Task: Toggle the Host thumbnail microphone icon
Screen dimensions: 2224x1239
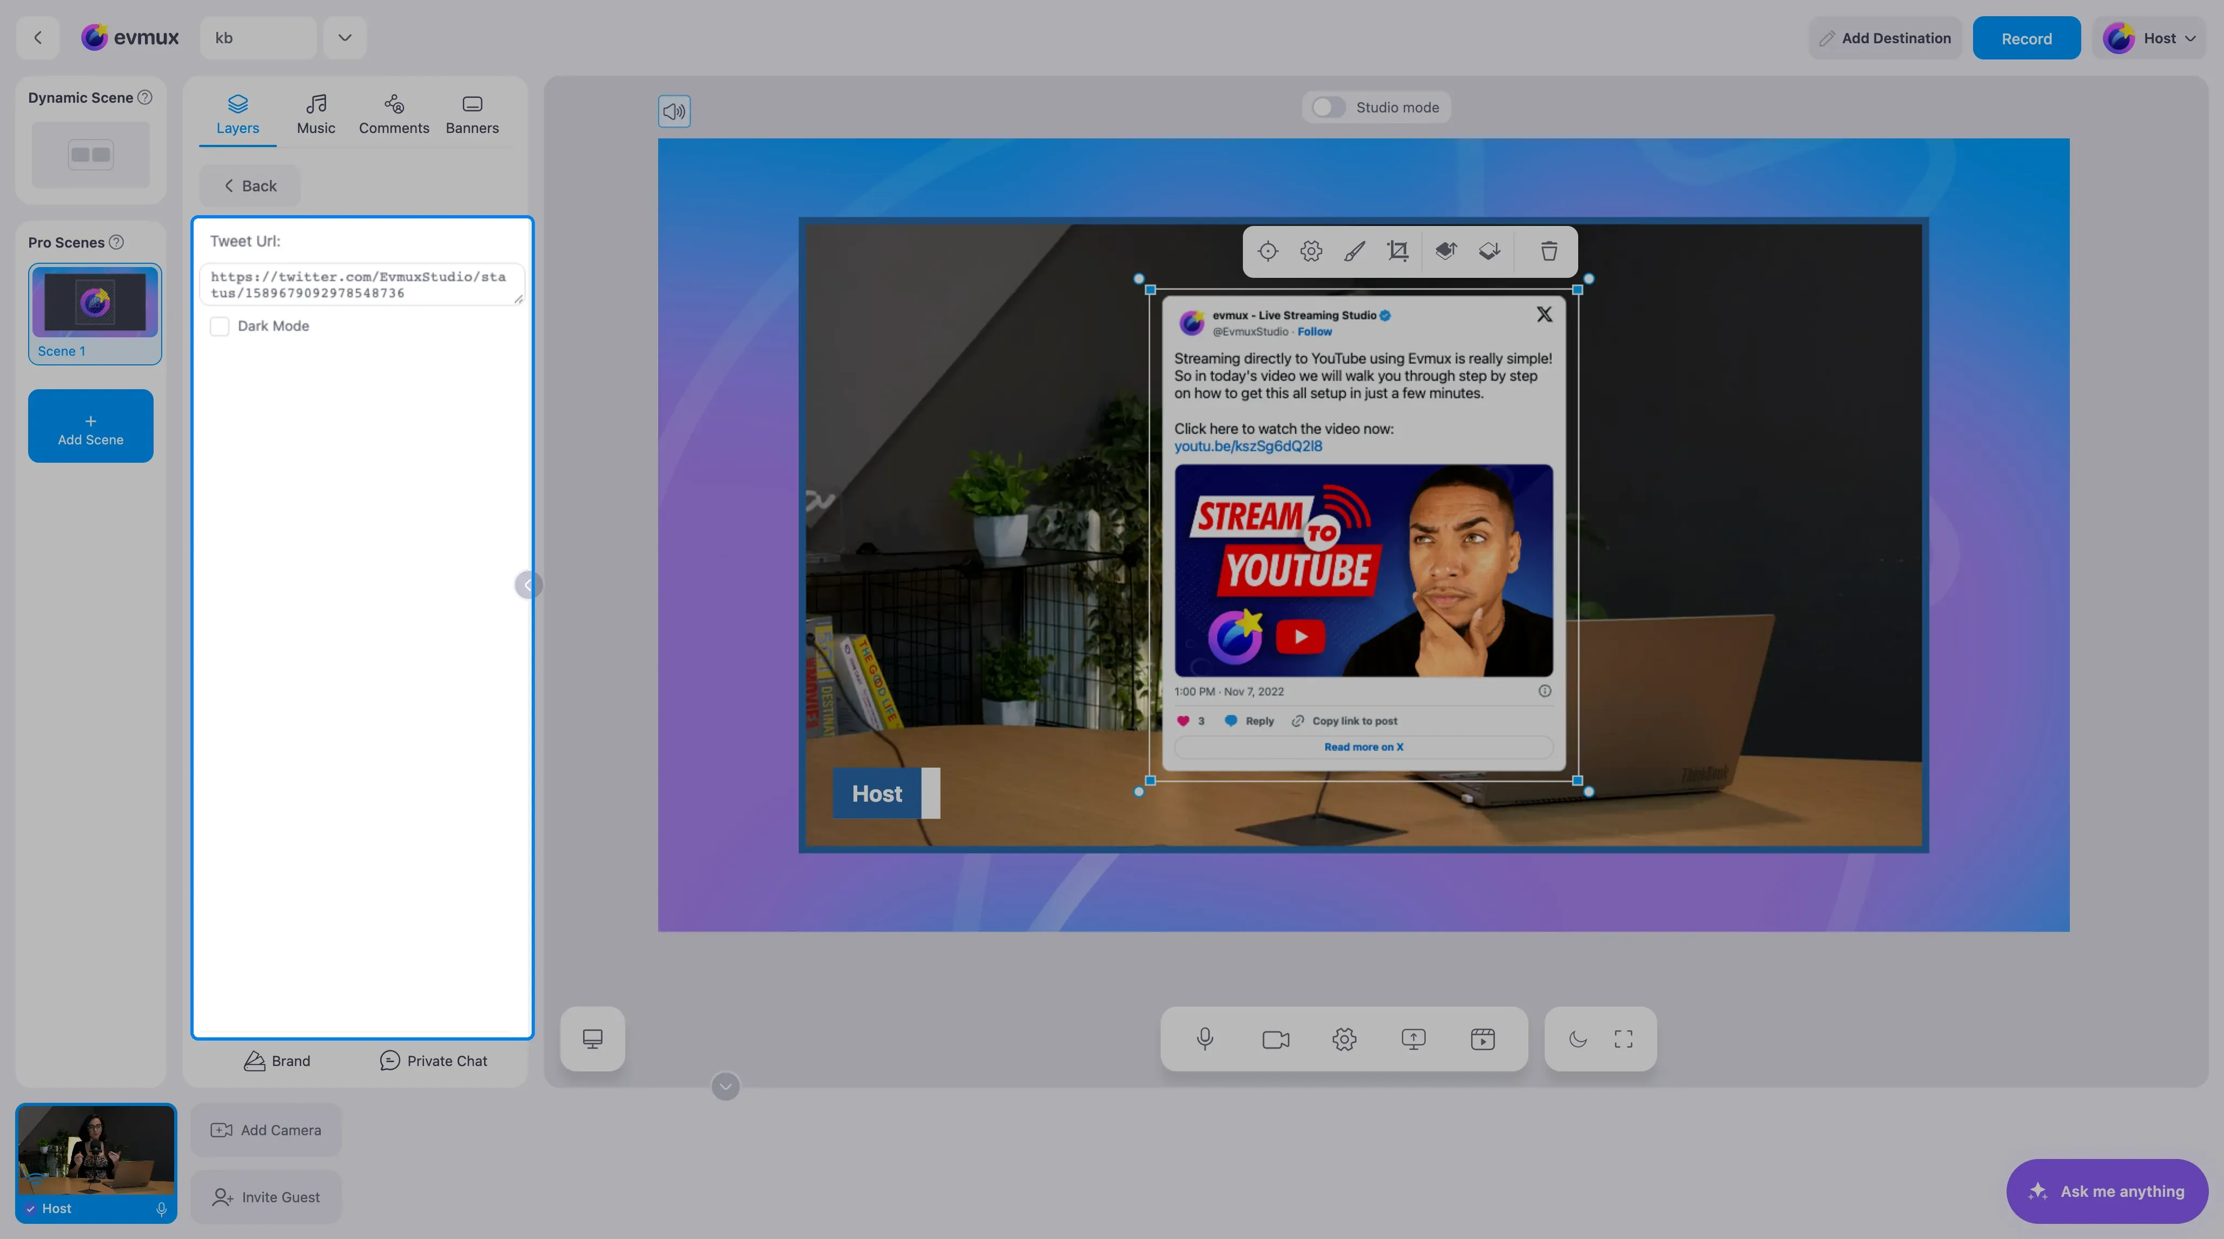Action: [x=162, y=1209]
